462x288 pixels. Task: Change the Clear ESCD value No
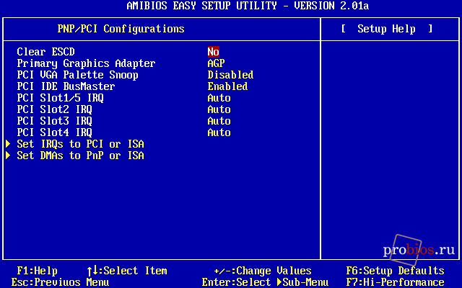coord(214,52)
